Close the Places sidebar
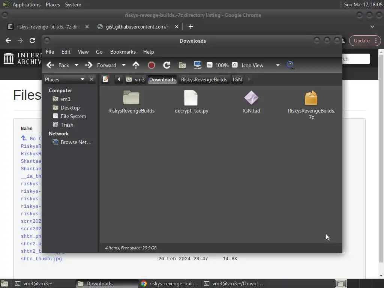 tap(91, 79)
